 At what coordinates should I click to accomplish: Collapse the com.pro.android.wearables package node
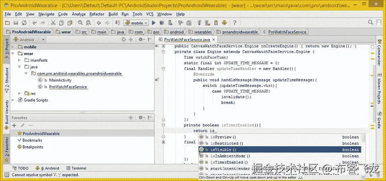point(26,73)
